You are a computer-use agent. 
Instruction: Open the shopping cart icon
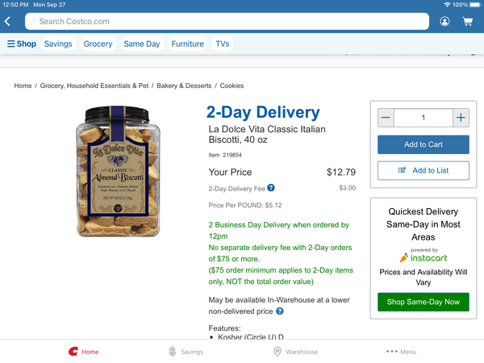tap(467, 21)
